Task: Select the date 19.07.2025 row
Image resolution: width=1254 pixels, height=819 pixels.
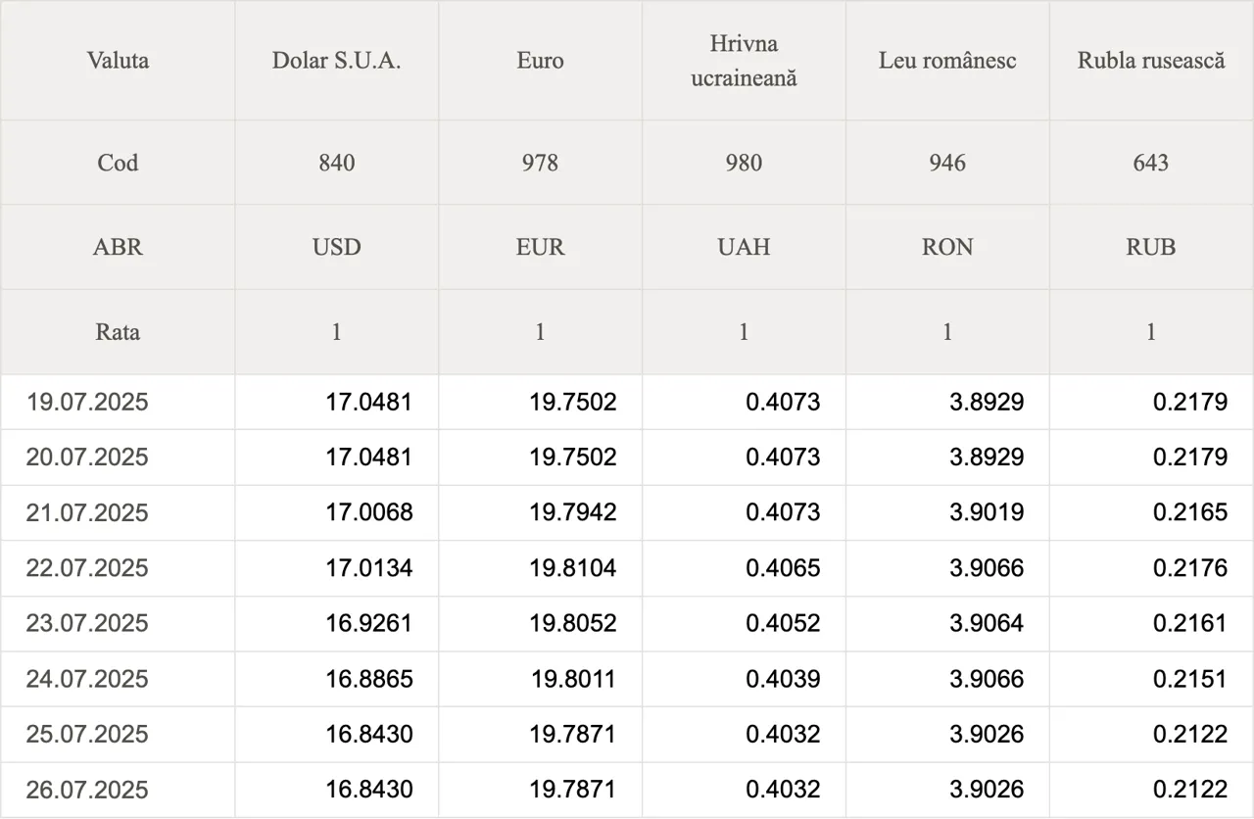Action: pos(627,402)
